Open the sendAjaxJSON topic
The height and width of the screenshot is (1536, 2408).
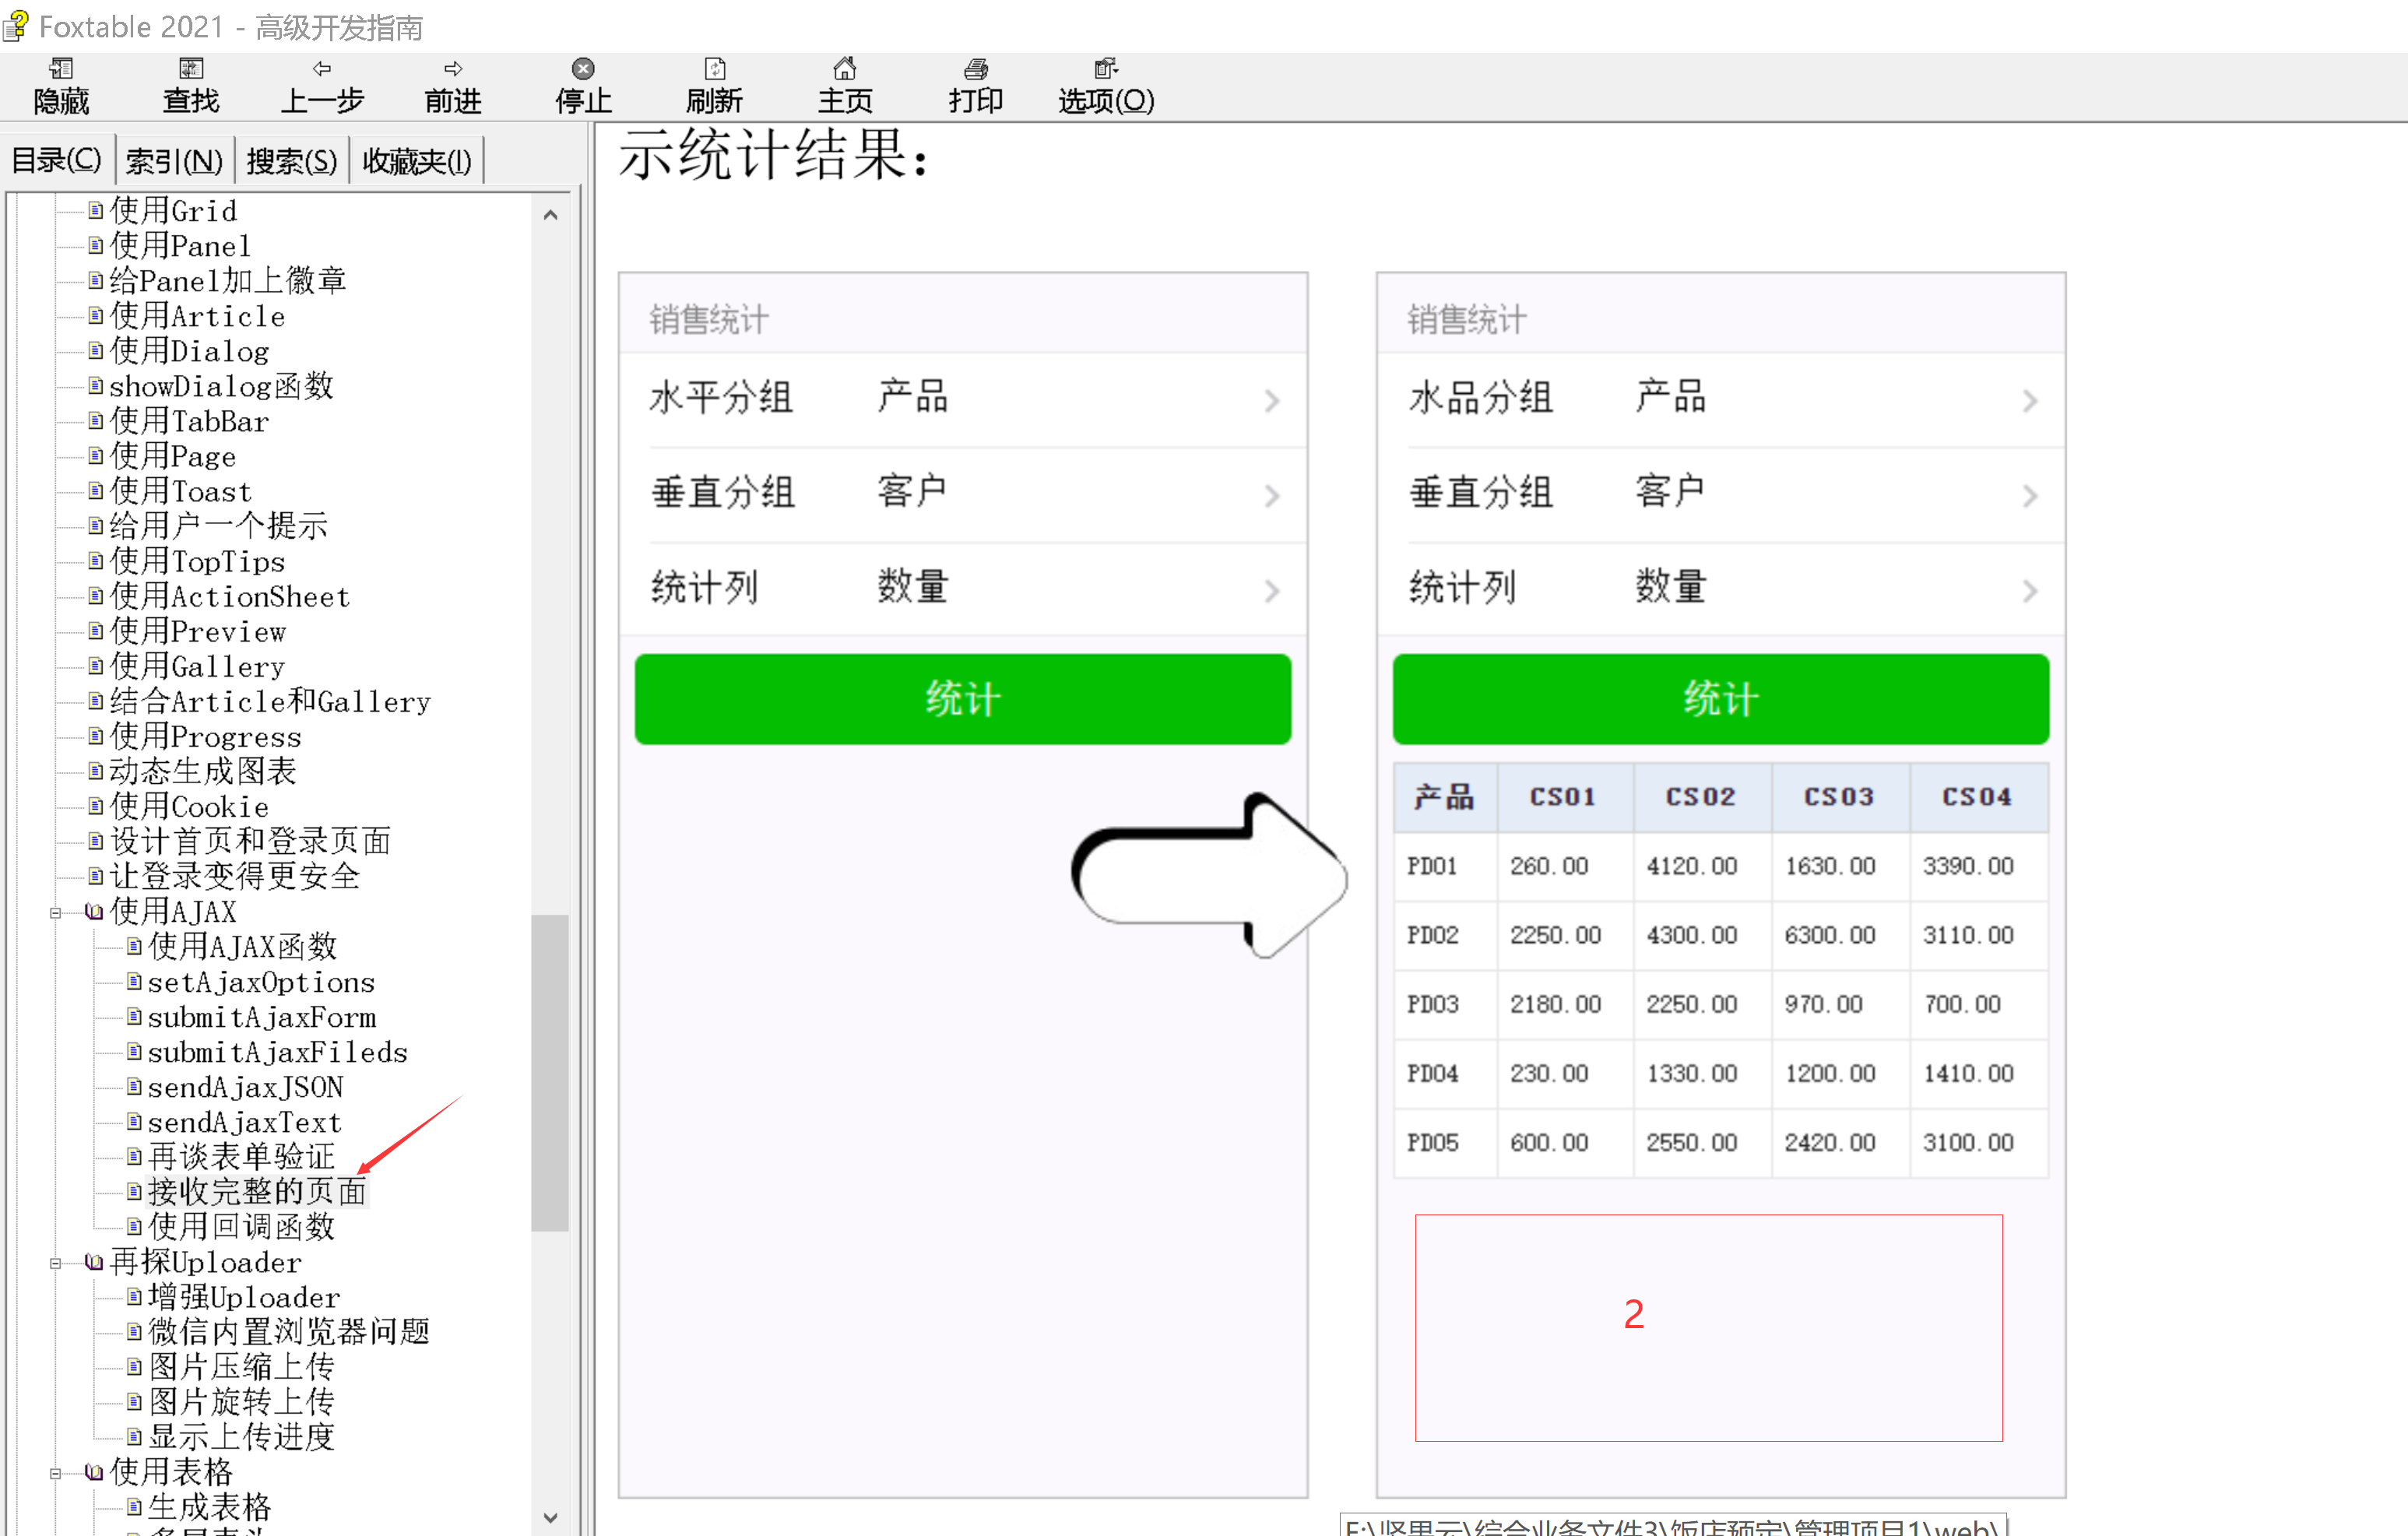pyautogui.click(x=245, y=1087)
